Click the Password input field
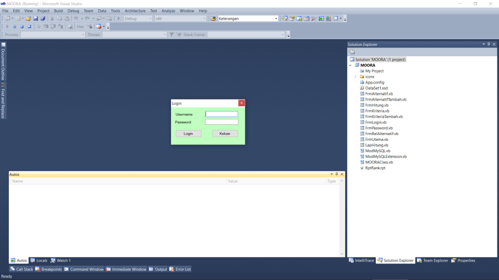Screen dimensions: 499x280 [x=222, y=122]
